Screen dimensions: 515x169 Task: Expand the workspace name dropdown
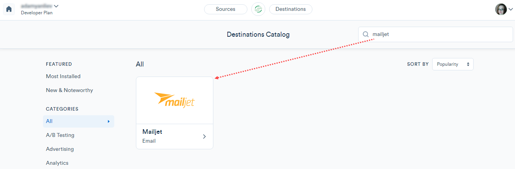click(56, 6)
